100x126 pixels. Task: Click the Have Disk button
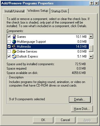click(82, 109)
